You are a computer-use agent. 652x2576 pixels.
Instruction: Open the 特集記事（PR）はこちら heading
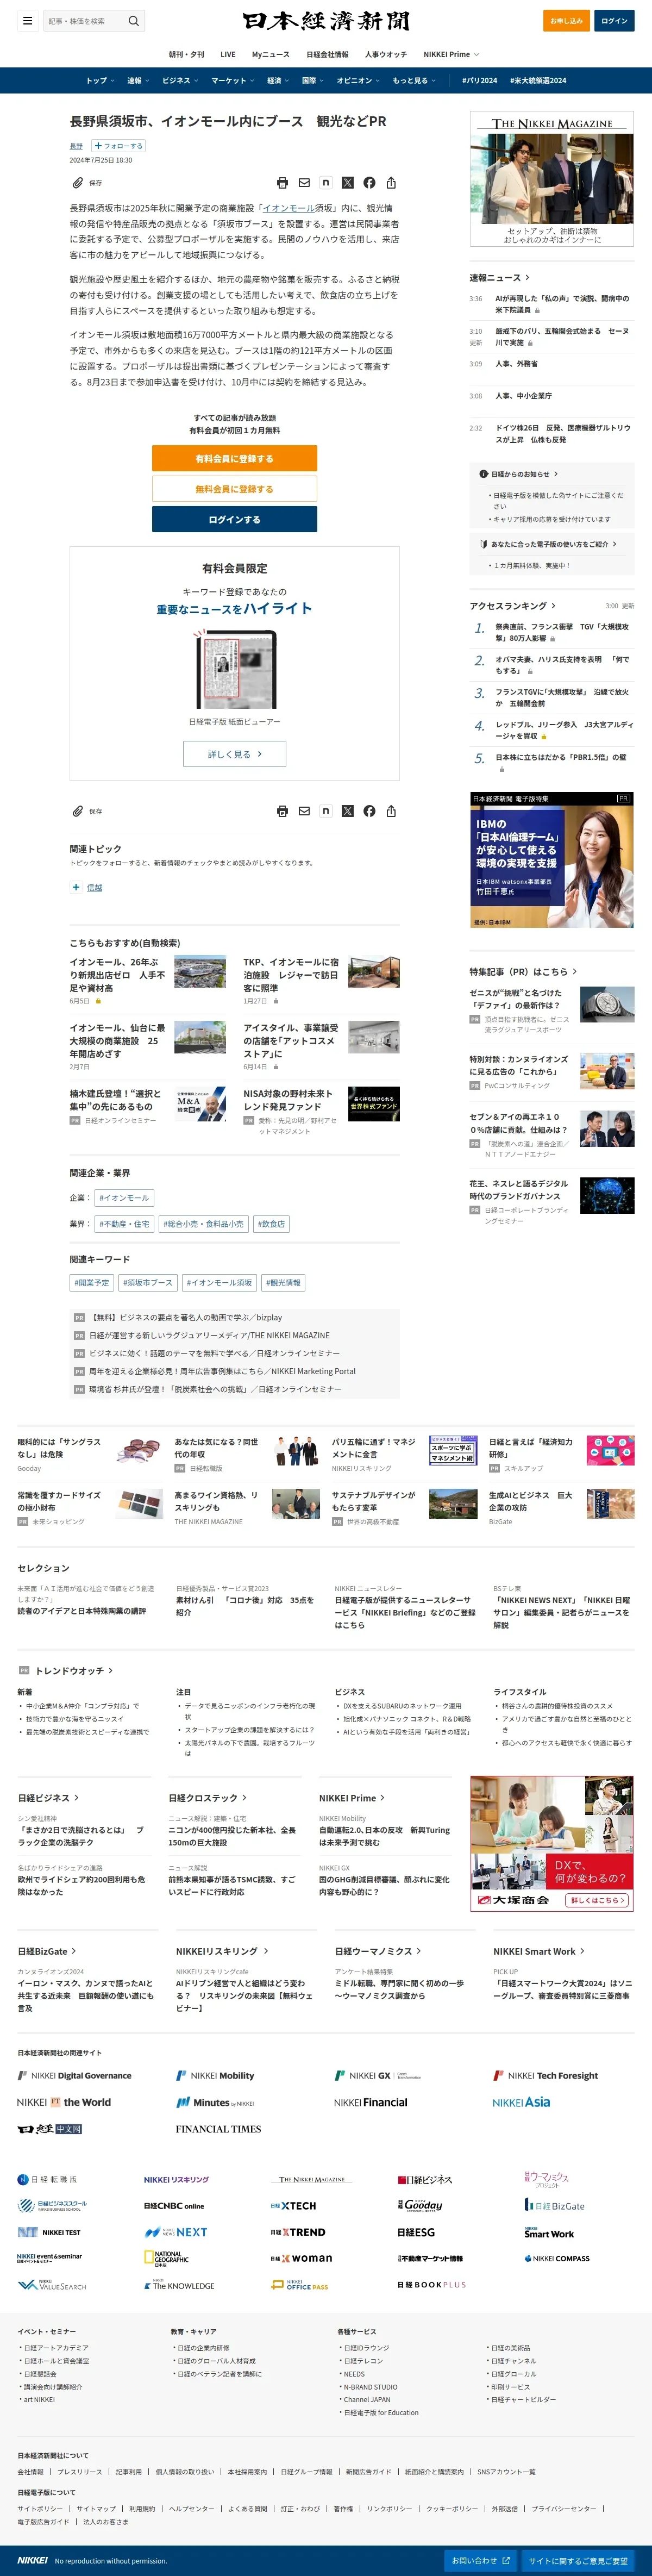click(523, 971)
